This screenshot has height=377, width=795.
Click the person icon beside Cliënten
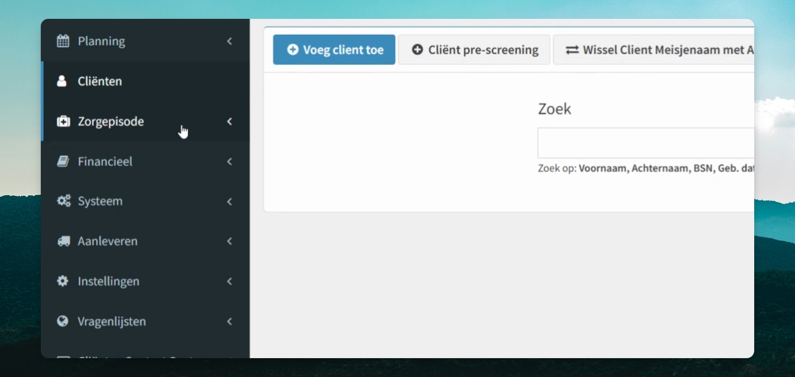tap(62, 81)
